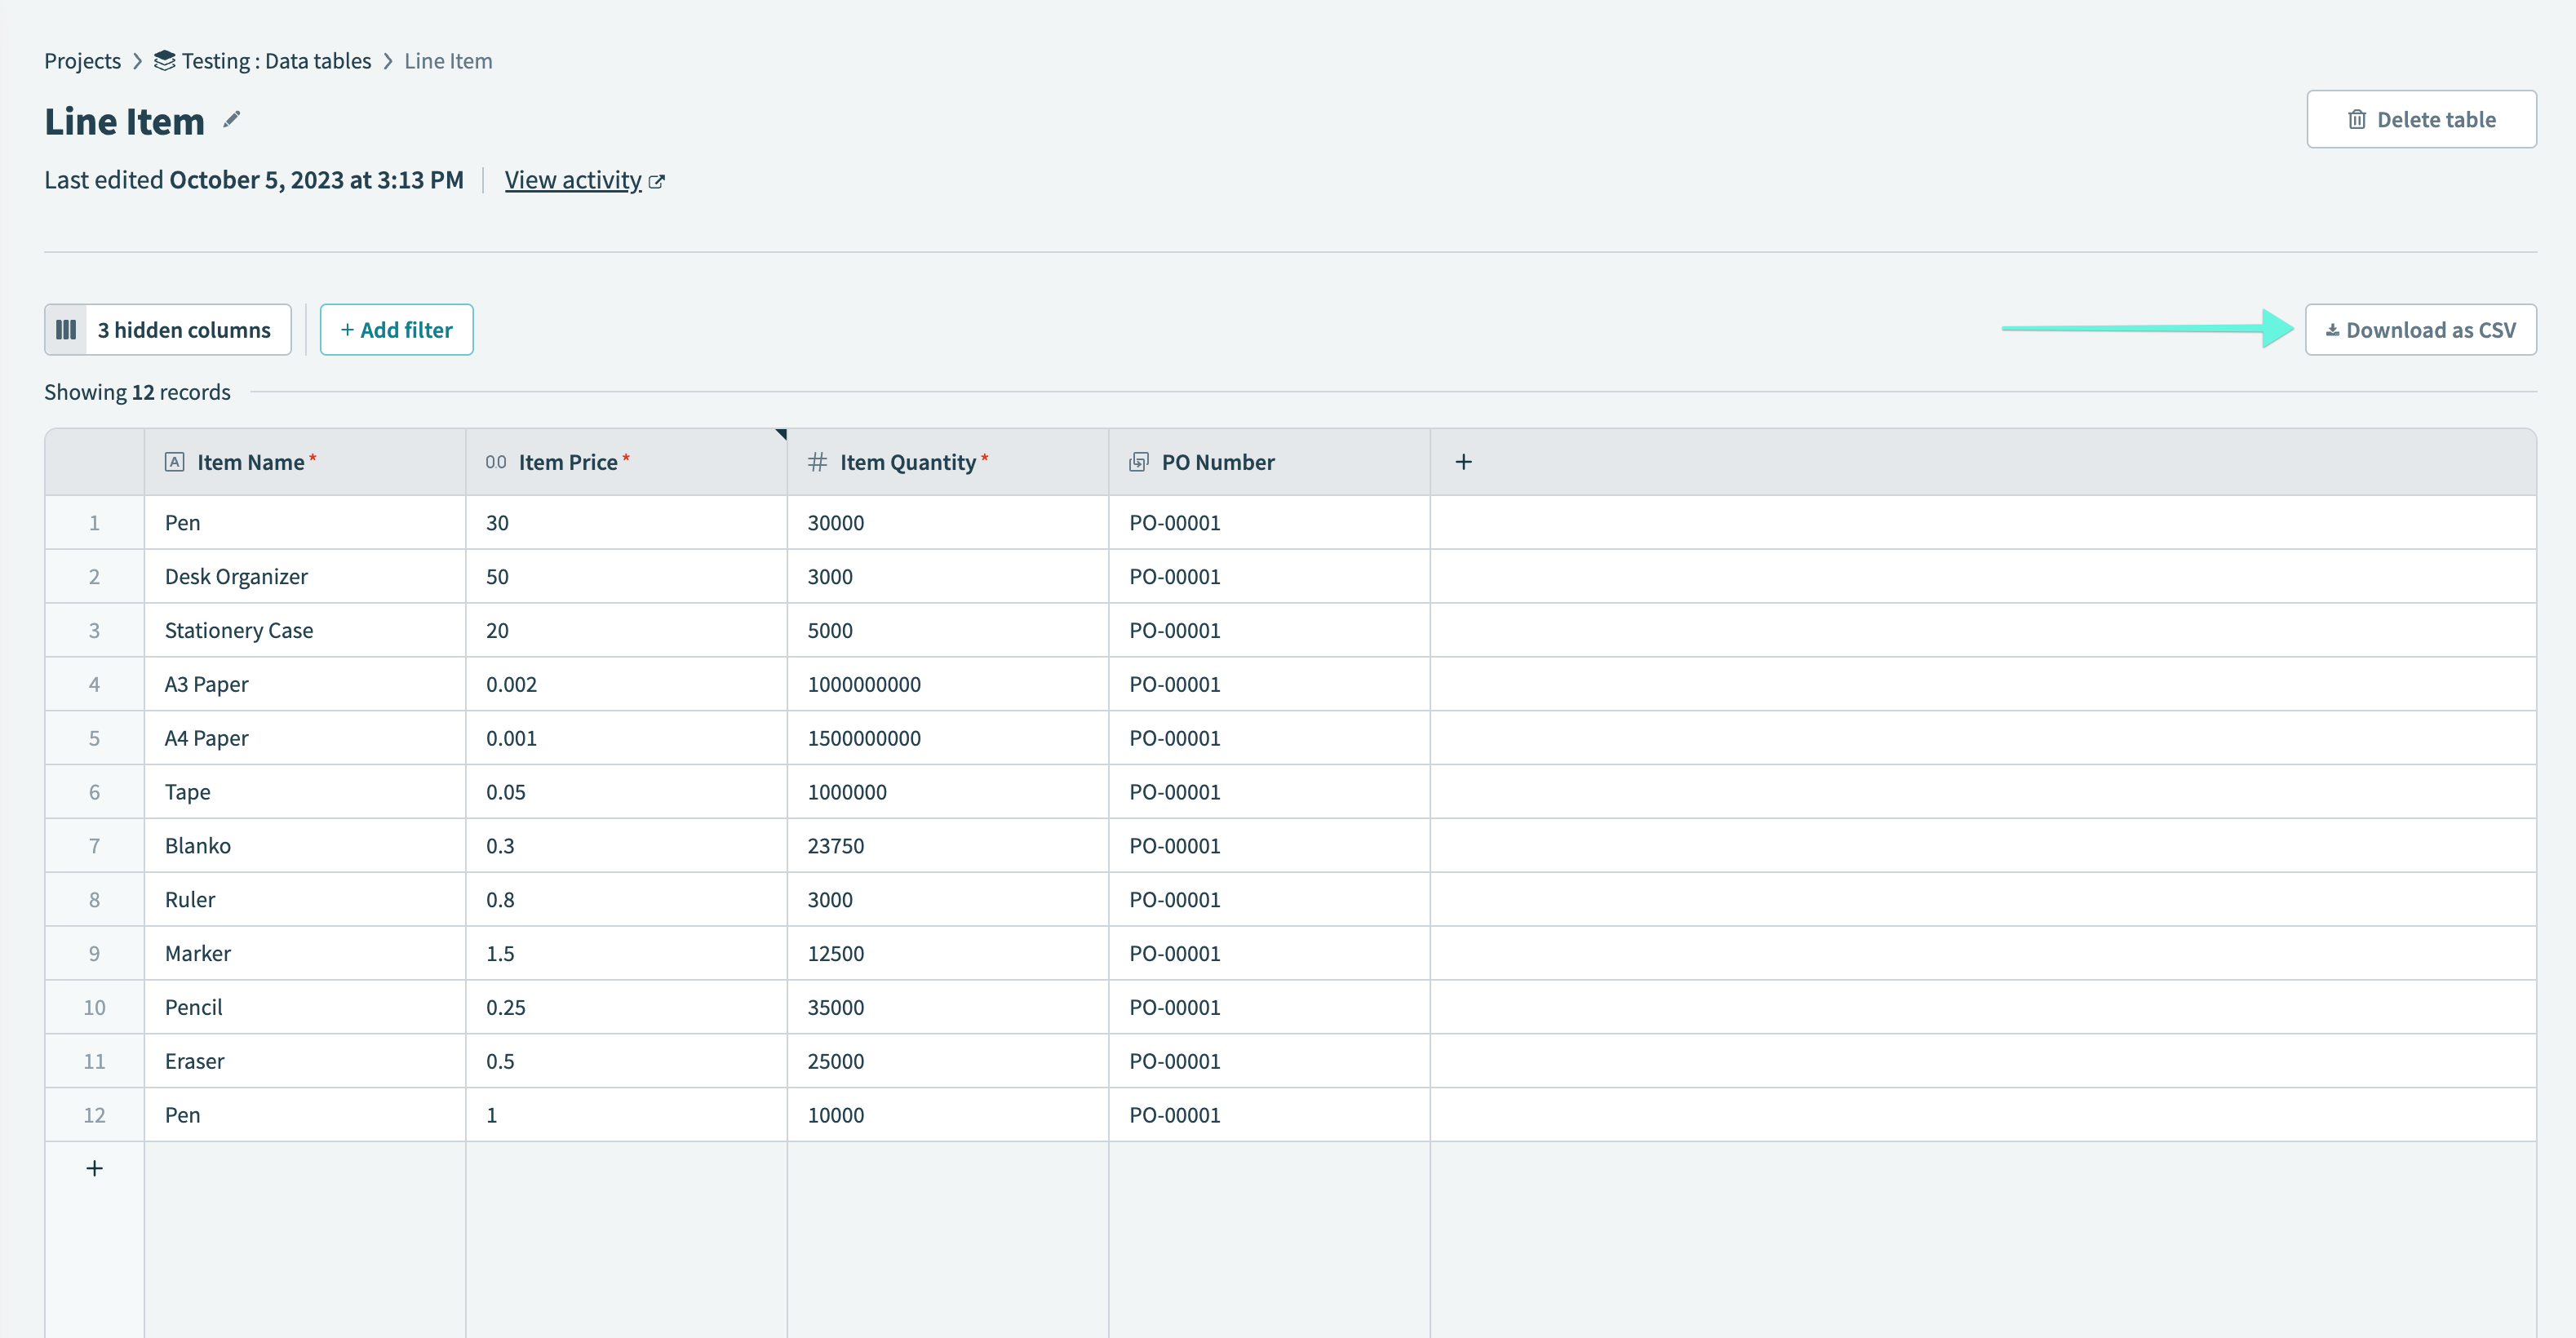Click the pencil icon to rename Line Item
The width and height of the screenshot is (2576, 1338).
point(231,120)
